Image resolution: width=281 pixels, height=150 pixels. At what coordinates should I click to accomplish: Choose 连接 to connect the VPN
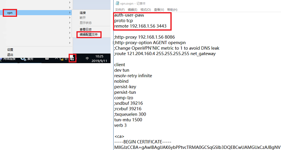tap(83, 13)
